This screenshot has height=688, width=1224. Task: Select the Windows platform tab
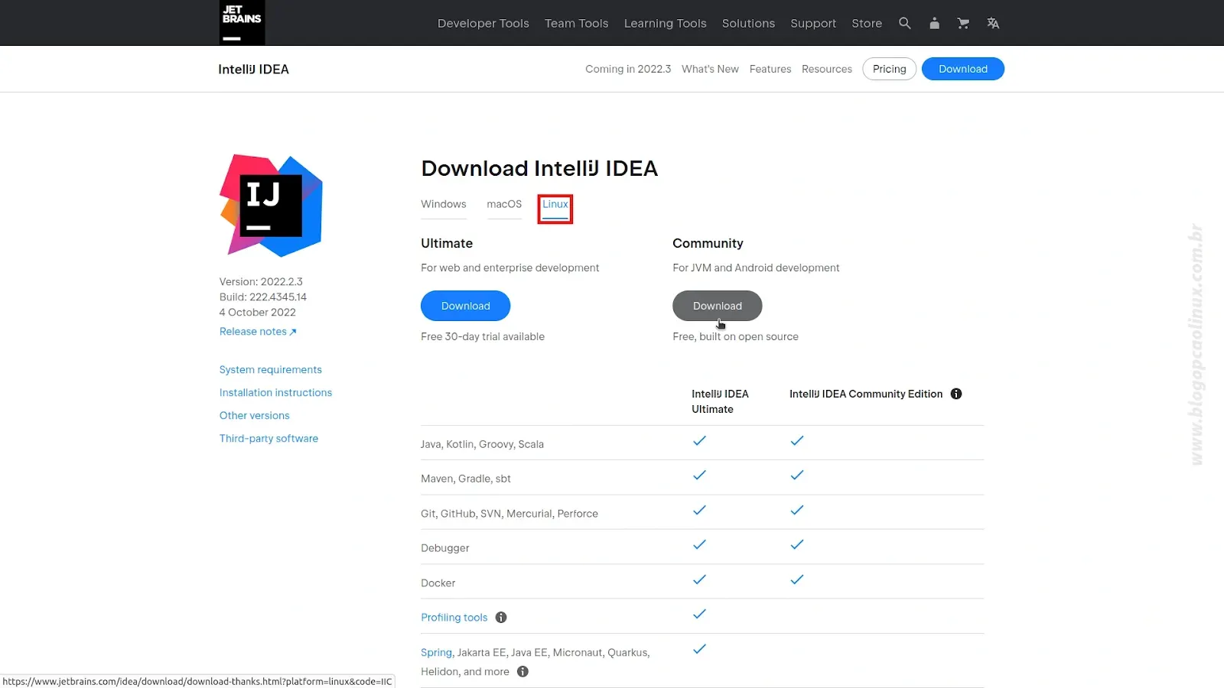coord(444,204)
